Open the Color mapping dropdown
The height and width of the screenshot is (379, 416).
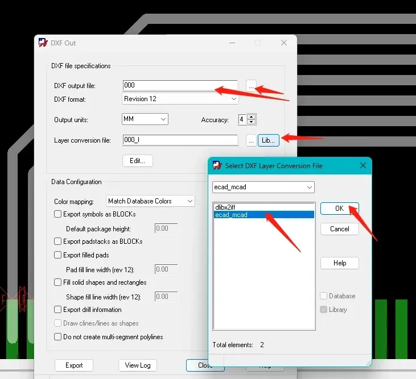click(150, 201)
